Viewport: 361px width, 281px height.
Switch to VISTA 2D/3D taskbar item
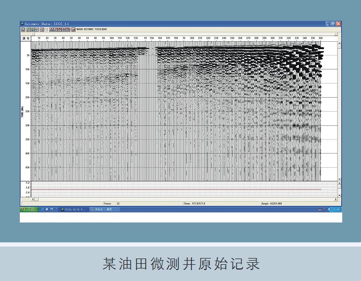74,209
